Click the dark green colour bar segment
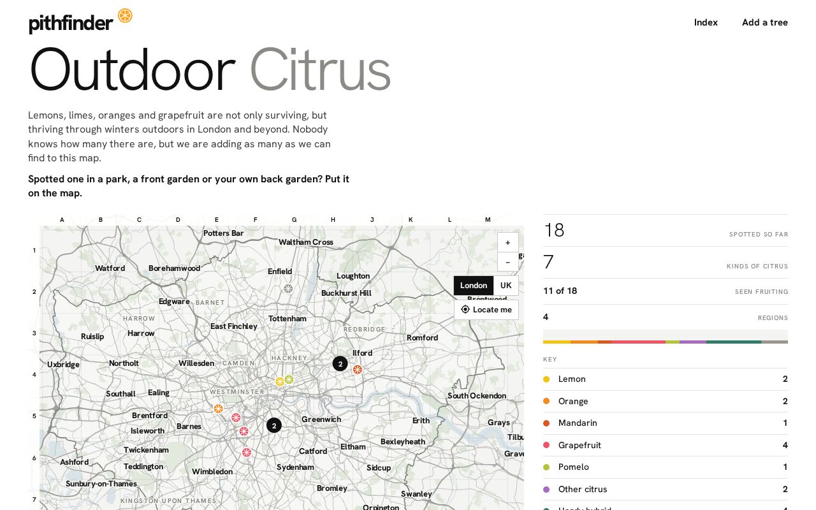816x510 pixels. (x=734, y=342)
